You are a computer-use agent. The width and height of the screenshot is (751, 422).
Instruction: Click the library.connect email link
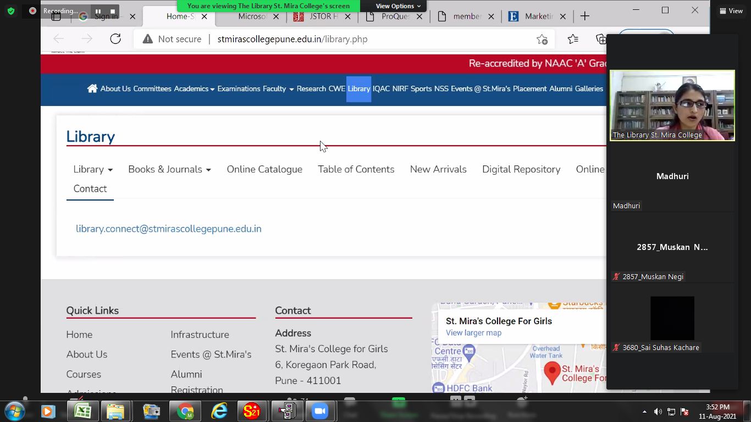168,229
